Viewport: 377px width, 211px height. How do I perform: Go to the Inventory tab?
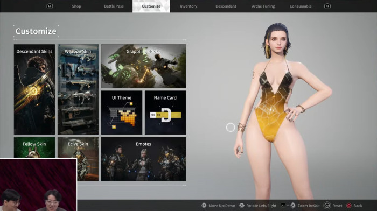pos(188,6)
